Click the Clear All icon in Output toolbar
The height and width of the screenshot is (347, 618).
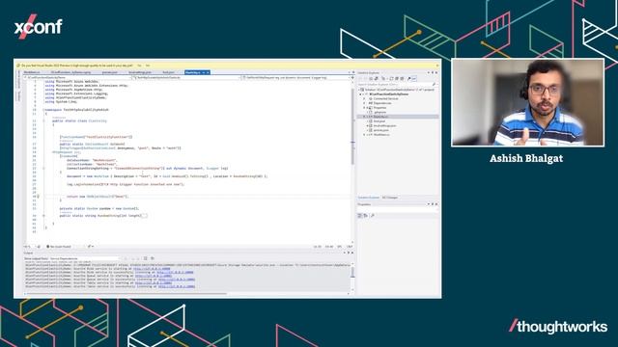[x=146, y=258]
